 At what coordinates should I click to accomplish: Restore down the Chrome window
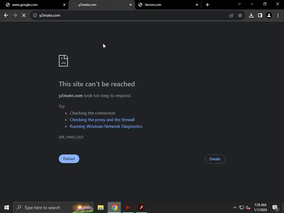265,4
